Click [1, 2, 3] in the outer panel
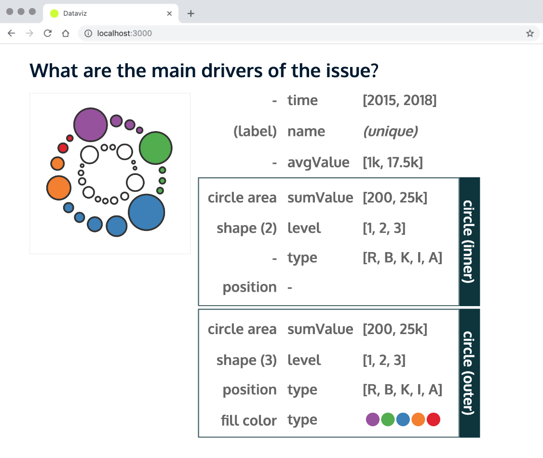The height and width of the screenshot is (458, 543). click(384, 361)
